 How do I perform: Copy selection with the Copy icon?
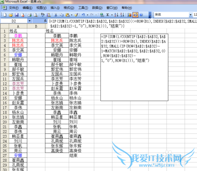(61, 15)
